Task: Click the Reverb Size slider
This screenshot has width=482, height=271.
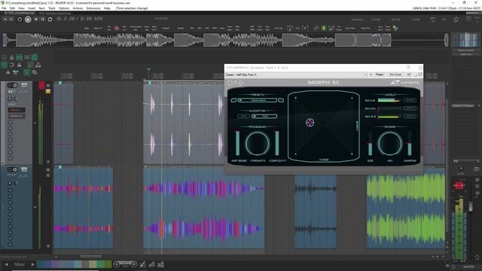Action: coord(370,144)
